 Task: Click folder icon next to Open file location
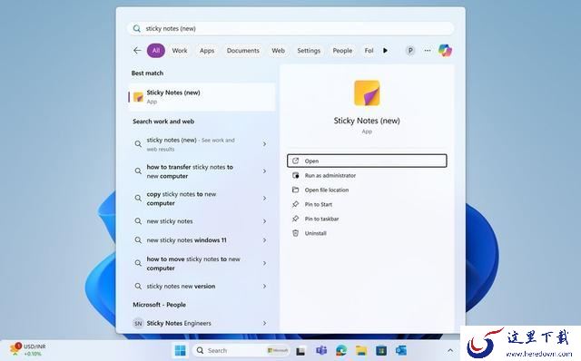click(295, 190)
